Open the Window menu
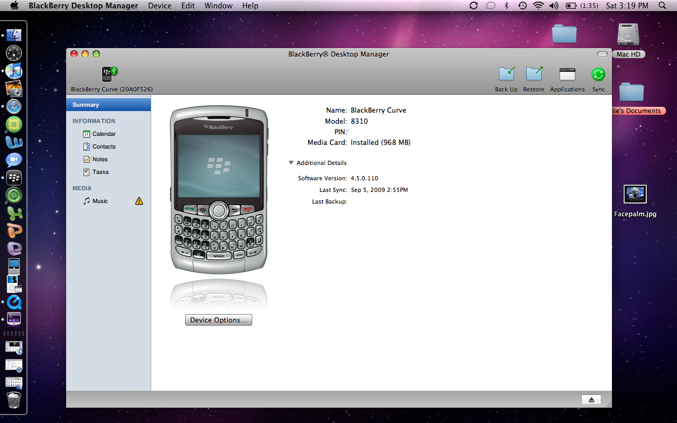 pyautogui.click(x=218, y=6)
